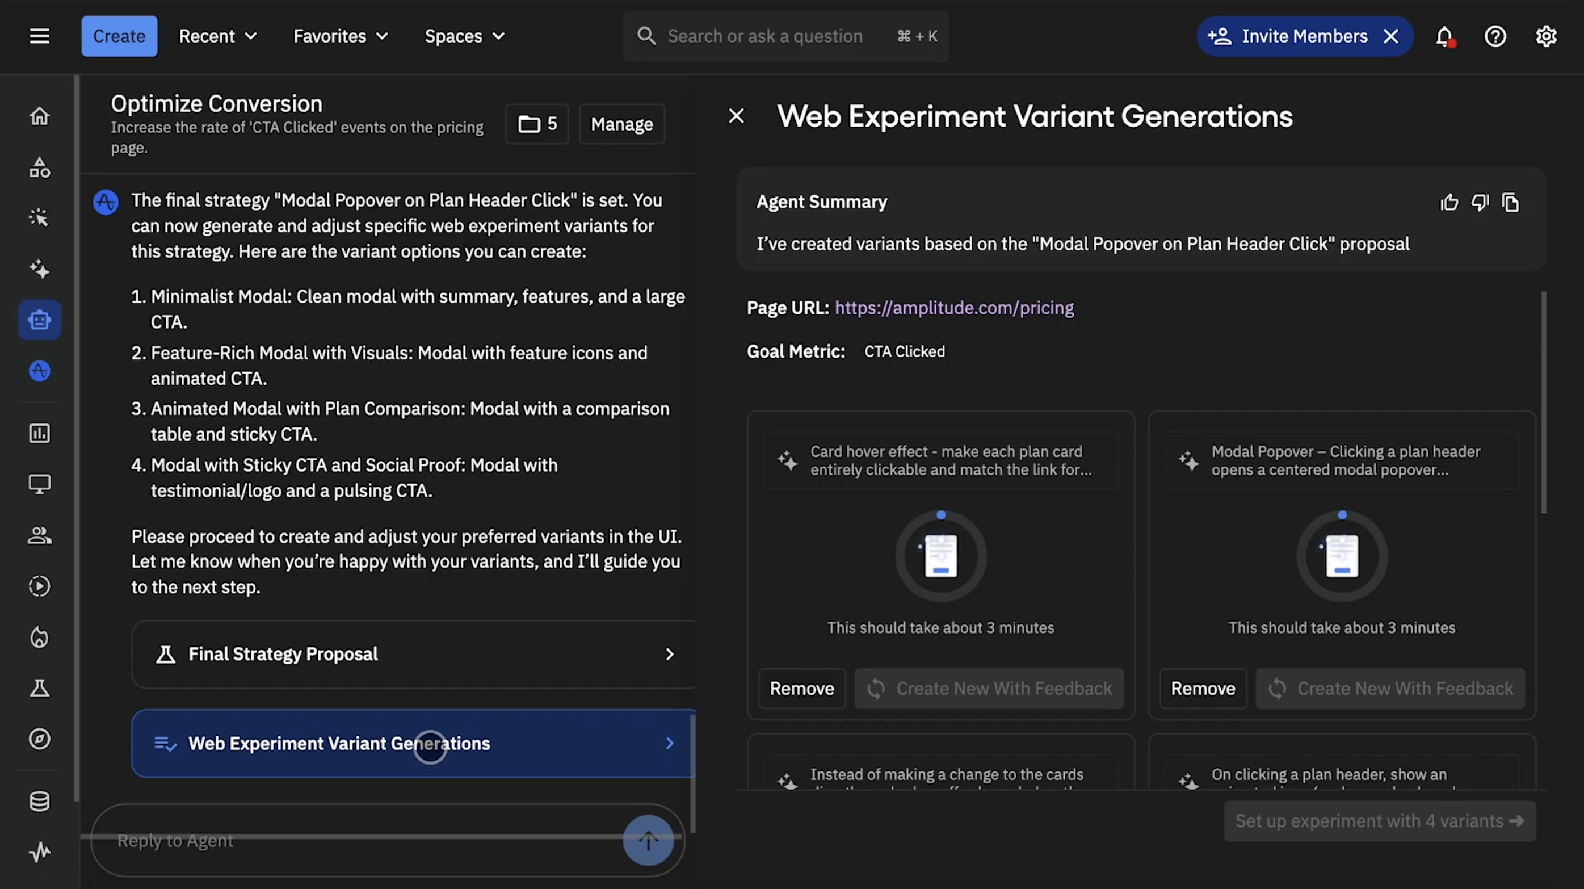Expand the Favorites dropdown
This screenshot has height=889, width=1584.
pyautogui.click(x=341, y=36)
